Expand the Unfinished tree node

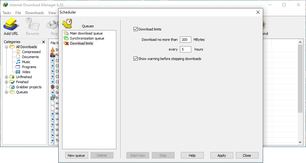pos(7,77)
